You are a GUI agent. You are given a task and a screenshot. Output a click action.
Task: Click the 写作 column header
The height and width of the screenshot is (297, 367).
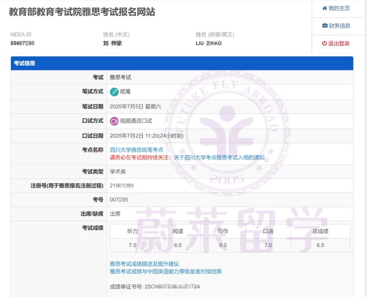223,231
